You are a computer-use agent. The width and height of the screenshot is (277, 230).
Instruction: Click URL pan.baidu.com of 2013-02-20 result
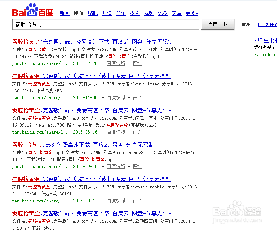click(x=41, y=63)
